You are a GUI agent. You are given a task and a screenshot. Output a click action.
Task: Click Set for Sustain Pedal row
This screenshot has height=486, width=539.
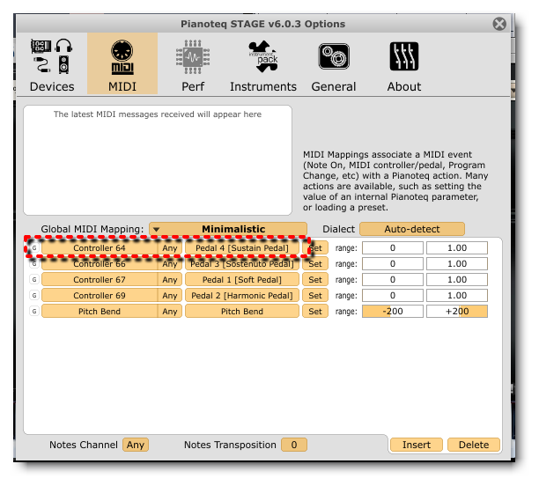click(315, 247)
